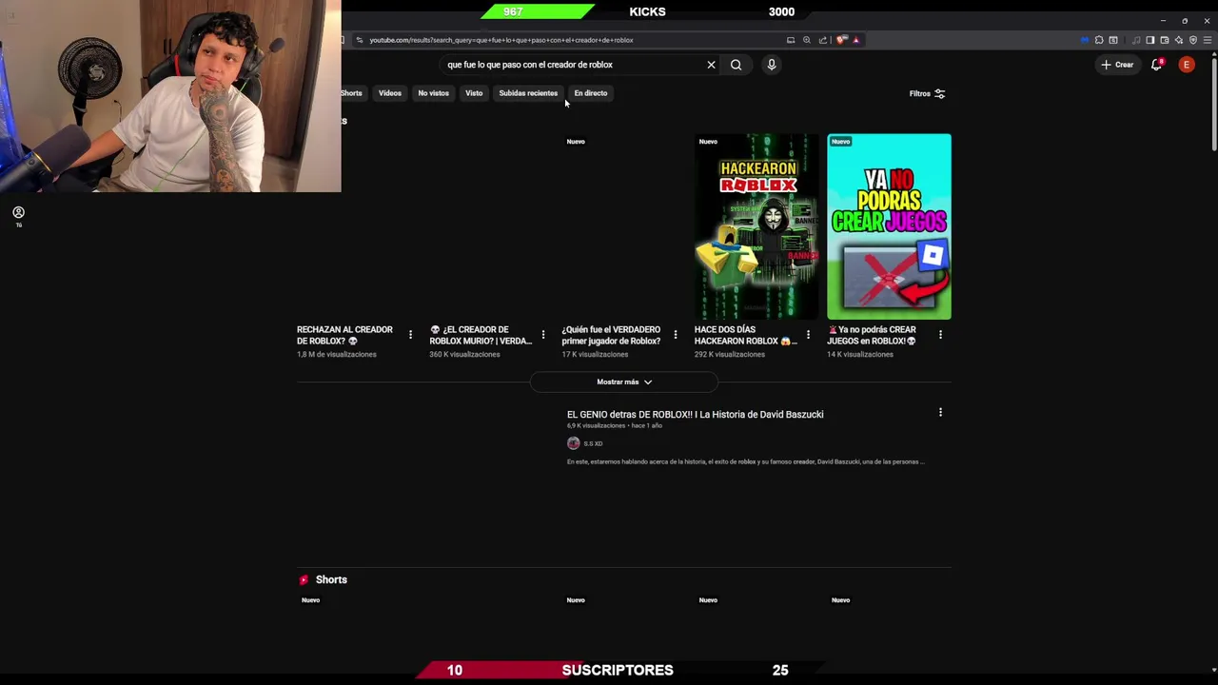This screenshot has height=685, width=1218.
Task: Open the account avatar E menu
Action: [x=1187, y=65]
